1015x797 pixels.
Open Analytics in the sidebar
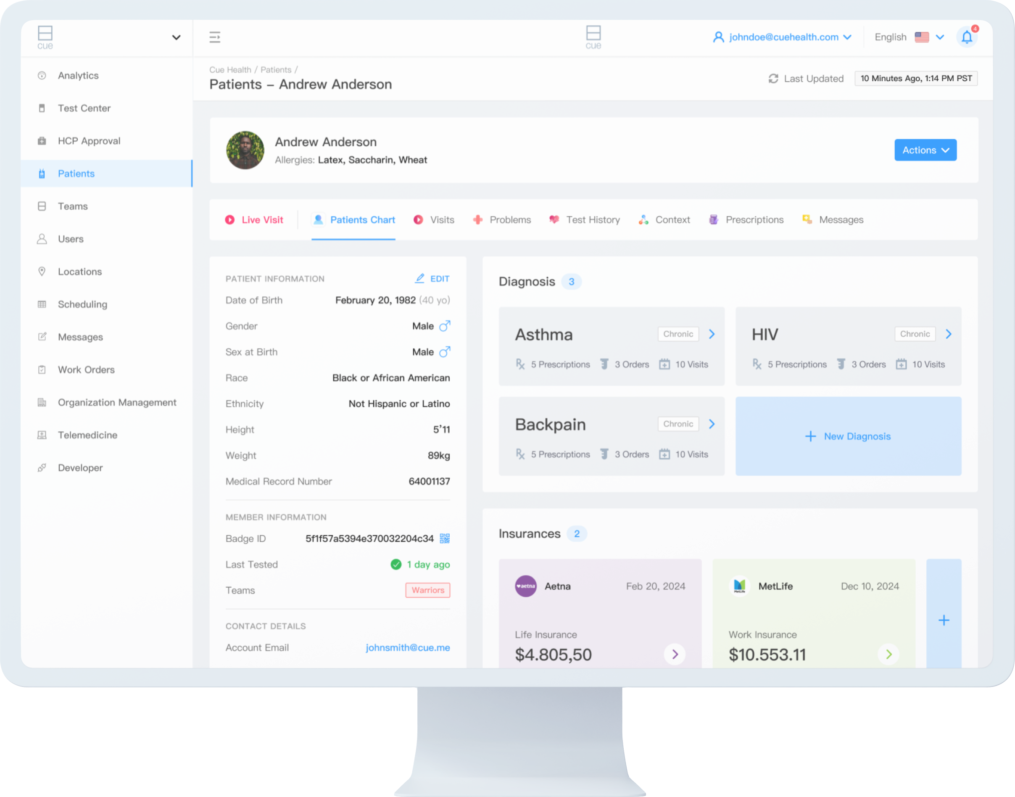coord(78,76)
